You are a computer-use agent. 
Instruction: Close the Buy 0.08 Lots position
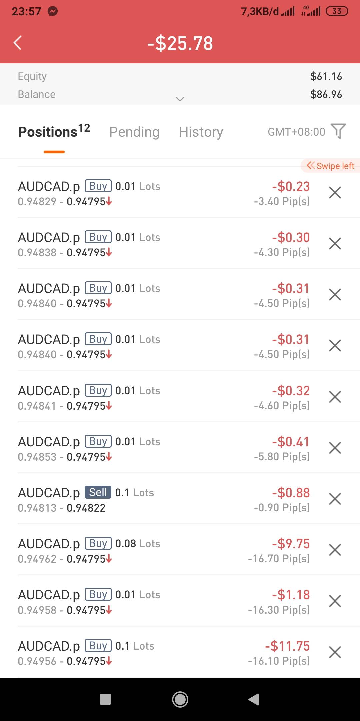[335, 550]
